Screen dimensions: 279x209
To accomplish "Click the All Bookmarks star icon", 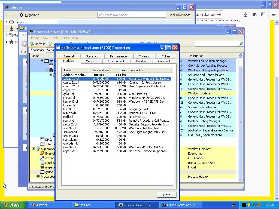I will coord(11,42).
